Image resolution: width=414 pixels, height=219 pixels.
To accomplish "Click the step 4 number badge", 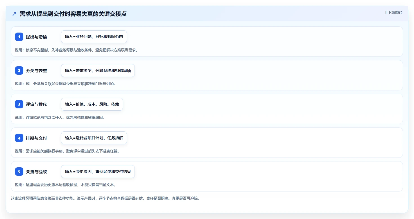I will click(19, 138).
